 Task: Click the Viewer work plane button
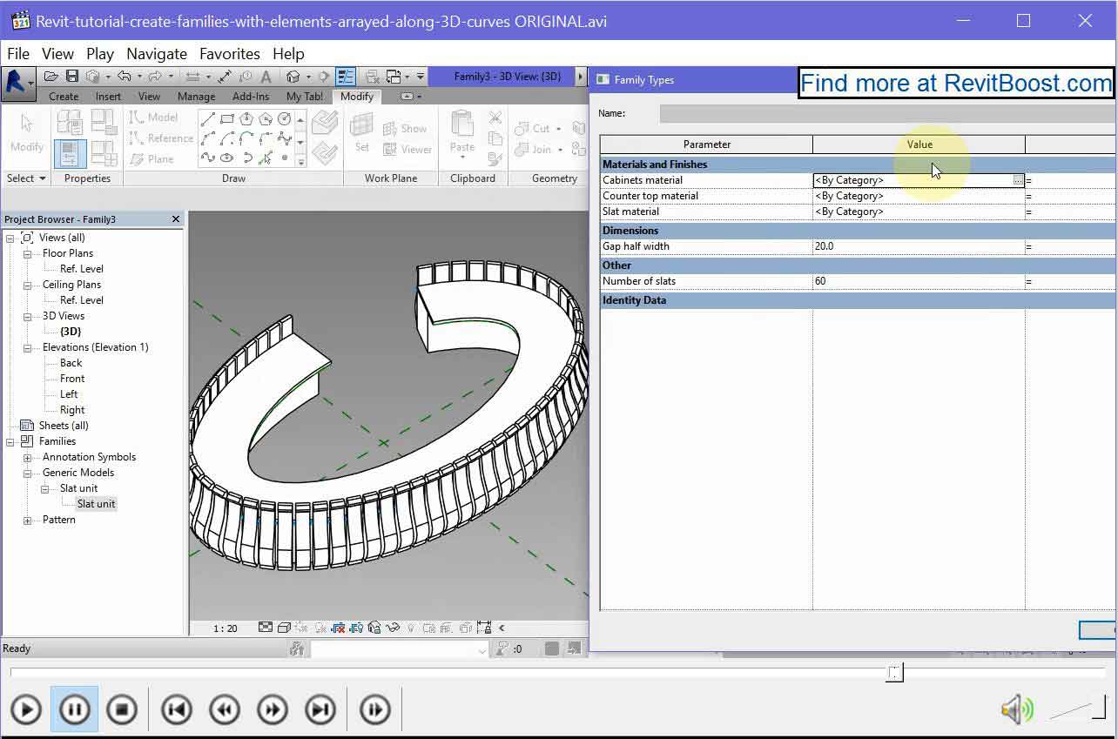tap(407, 150)
